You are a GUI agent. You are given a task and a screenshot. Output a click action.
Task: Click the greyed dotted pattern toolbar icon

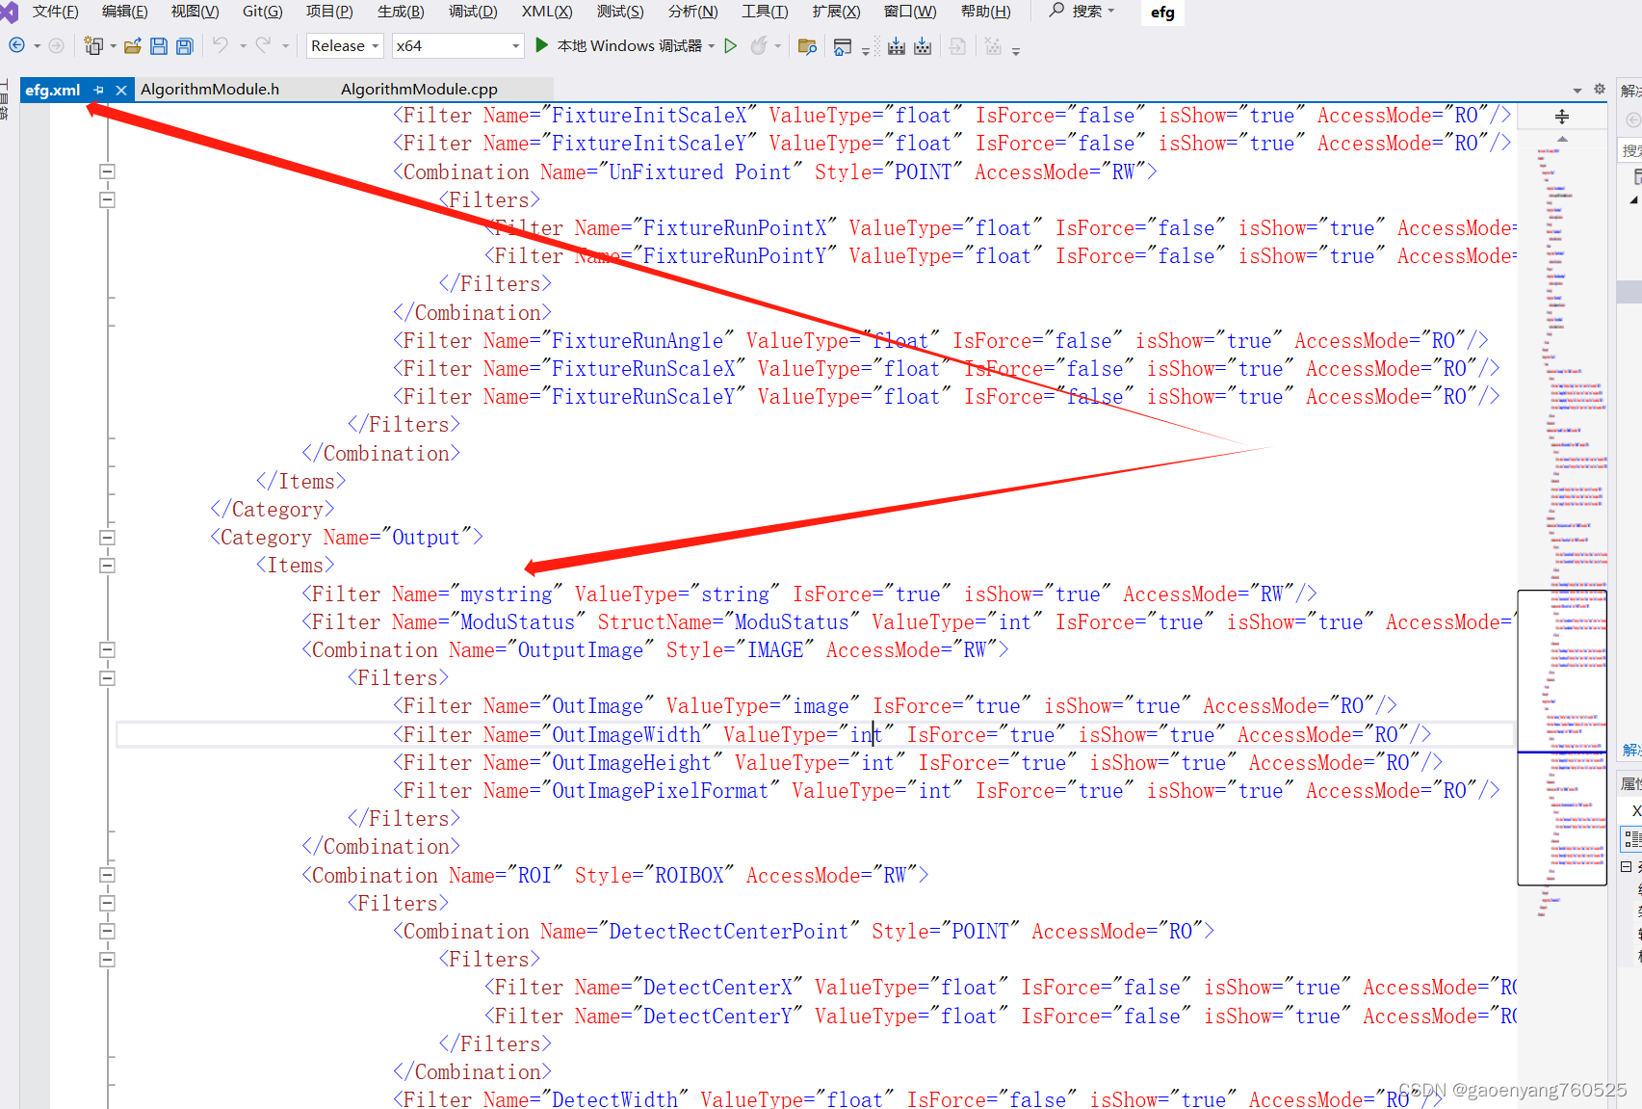point(994,45)
